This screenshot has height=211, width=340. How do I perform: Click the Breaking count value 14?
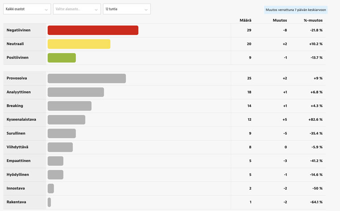pos(249,105)
